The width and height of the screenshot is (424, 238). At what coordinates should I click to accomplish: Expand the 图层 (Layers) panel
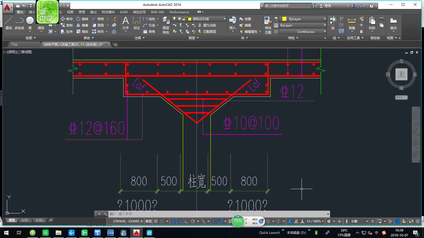(194, 38)
